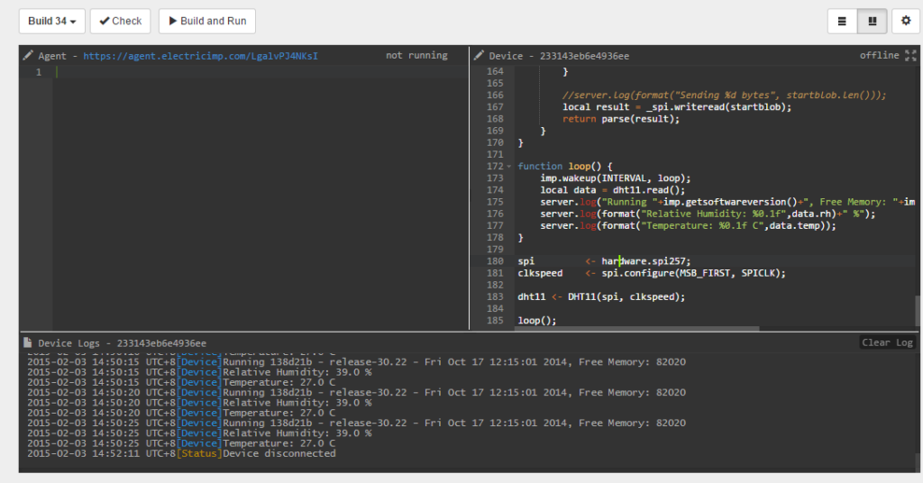This screenshot has height=483, width=923.
Task: Click the device editor vertical scrollbar
Action: [917, 310]
